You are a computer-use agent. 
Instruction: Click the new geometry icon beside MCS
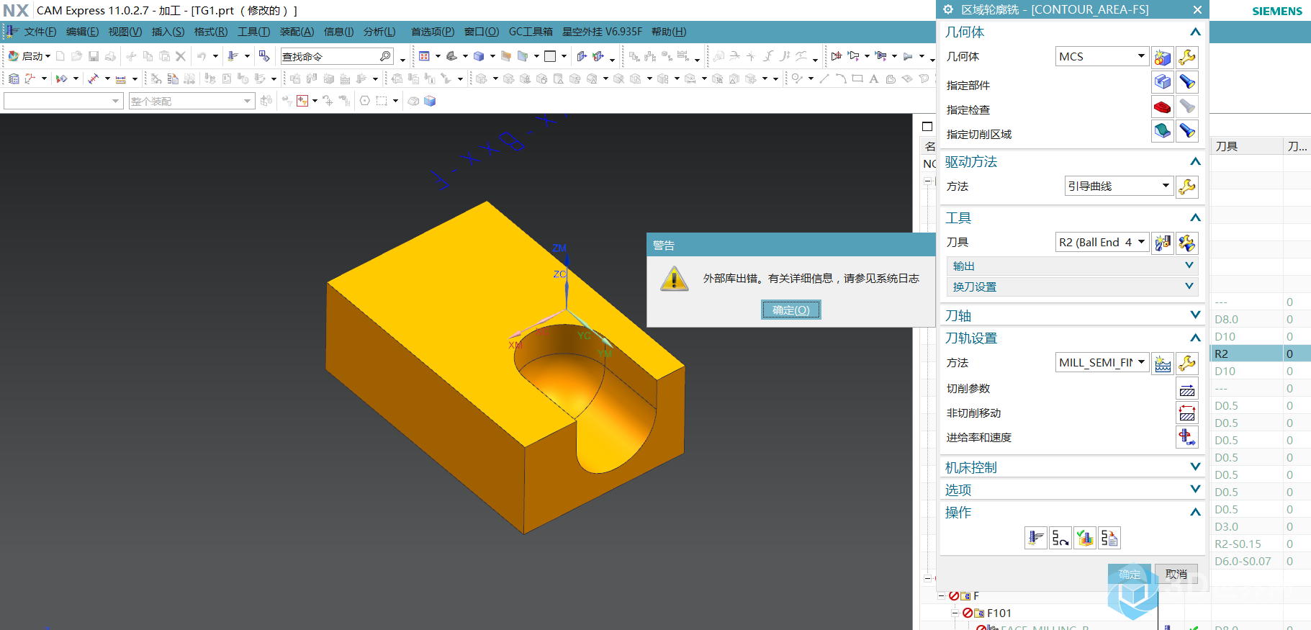[x=1162, y=57]
